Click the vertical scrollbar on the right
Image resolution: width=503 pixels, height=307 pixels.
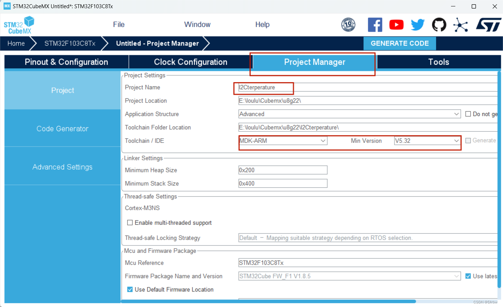tap(499, 179)
